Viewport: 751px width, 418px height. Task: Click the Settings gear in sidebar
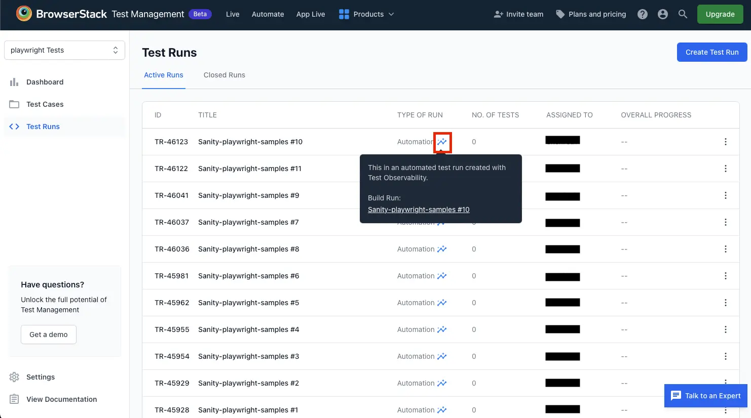[14, 377]
